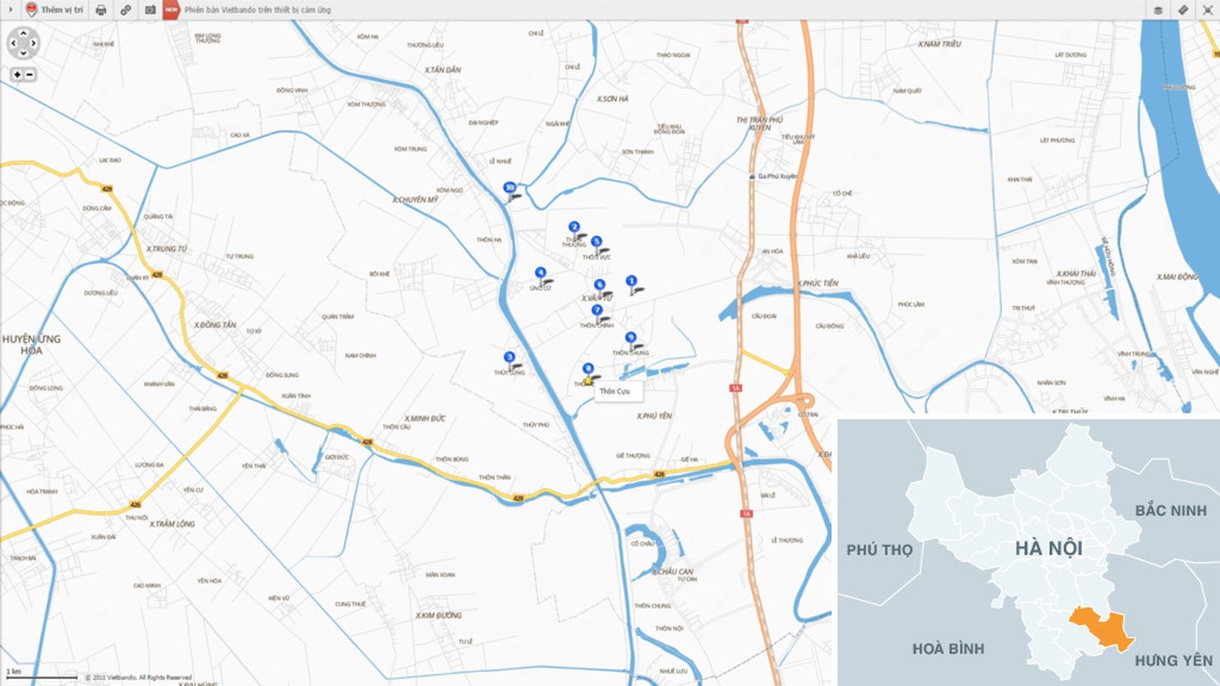Select map marker number 8
Viewport: 1220px width, 686px height.
click(588, 368)
